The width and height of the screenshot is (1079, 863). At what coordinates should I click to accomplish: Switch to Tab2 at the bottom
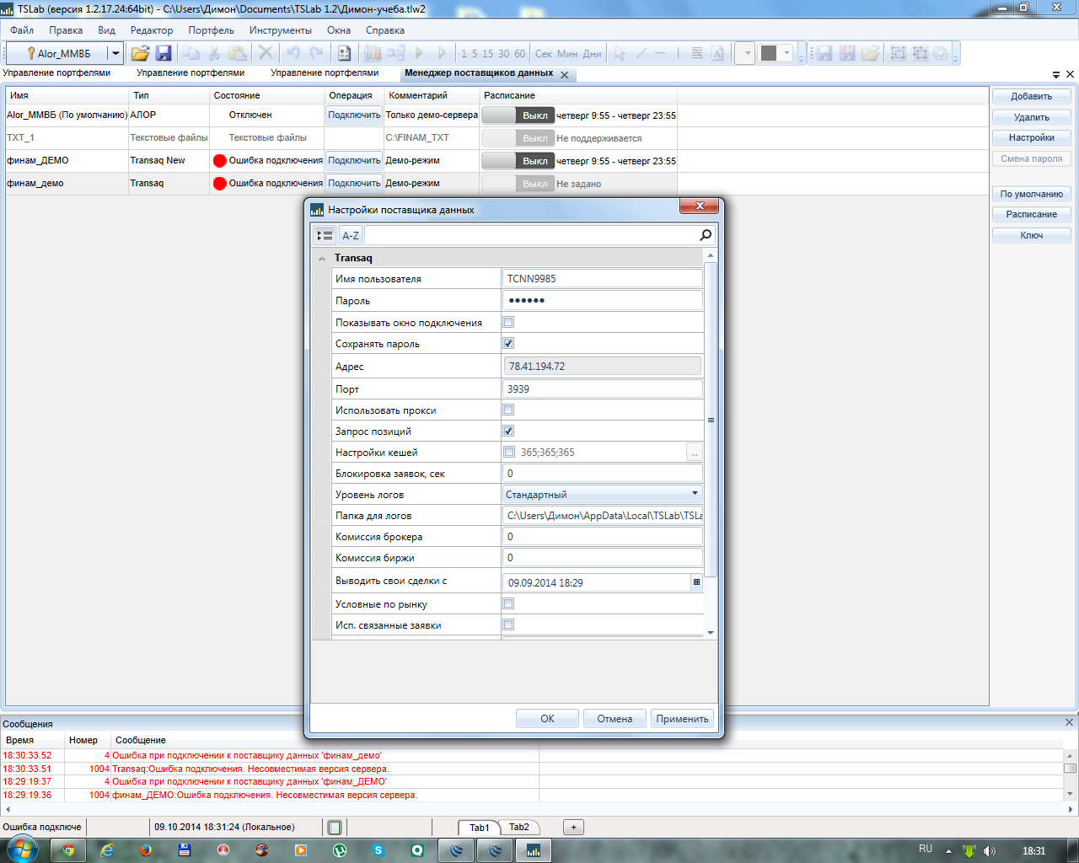519,827
